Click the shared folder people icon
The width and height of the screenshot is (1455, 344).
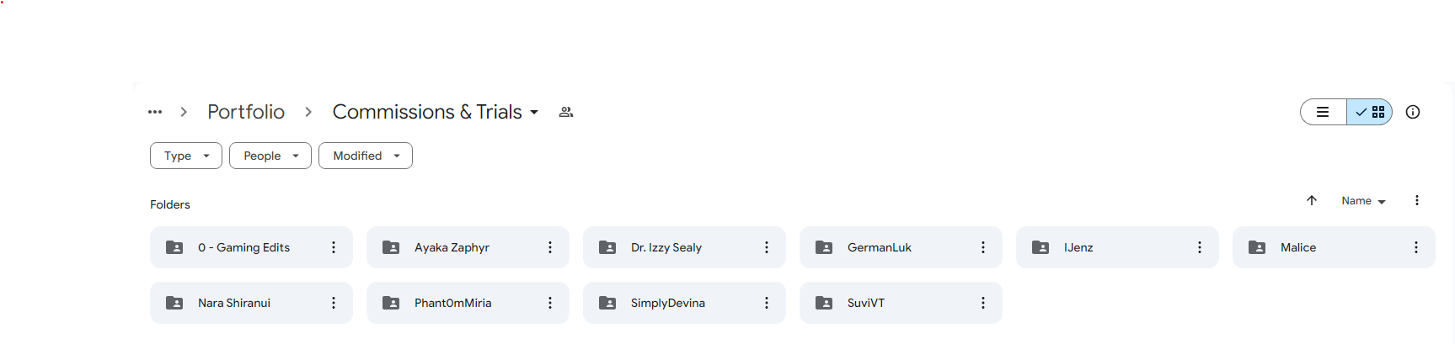point(566,112)
